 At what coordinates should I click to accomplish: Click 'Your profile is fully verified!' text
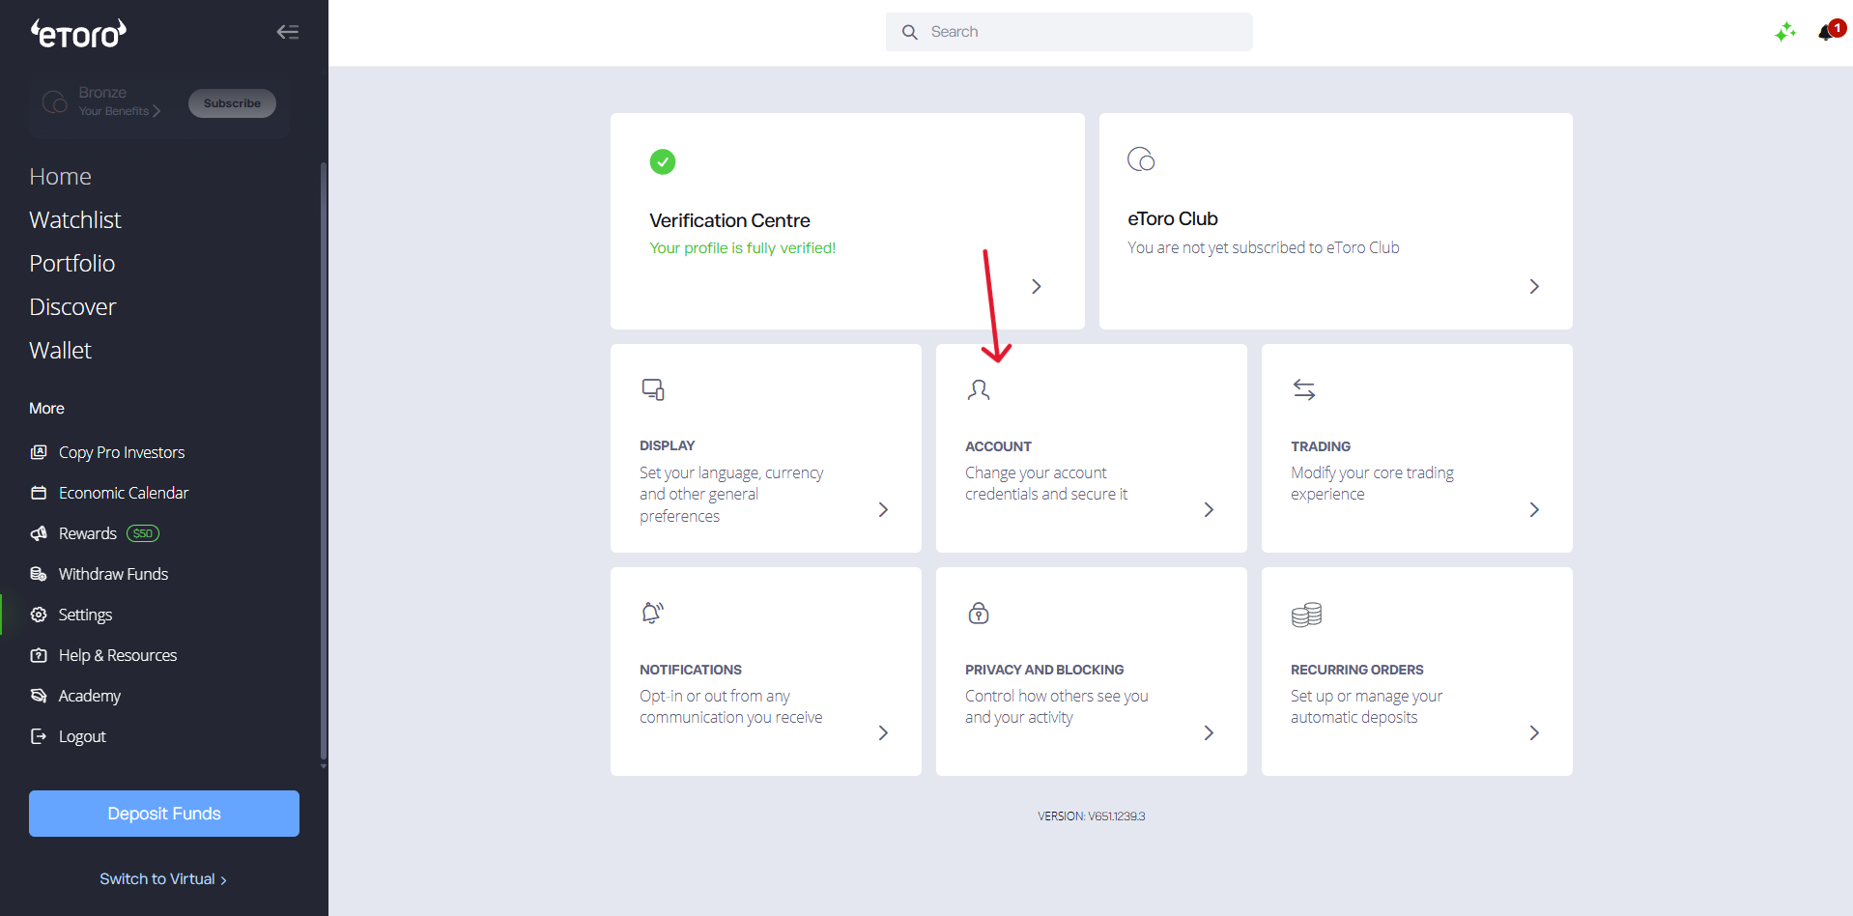(x=742, y=247)
